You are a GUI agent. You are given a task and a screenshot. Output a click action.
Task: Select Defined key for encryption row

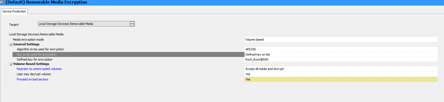(128, 59)
